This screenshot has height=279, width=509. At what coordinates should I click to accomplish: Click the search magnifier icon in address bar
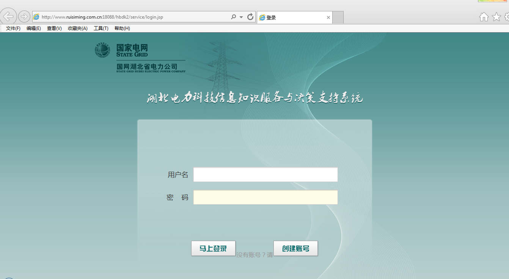(x=233, y=17)
